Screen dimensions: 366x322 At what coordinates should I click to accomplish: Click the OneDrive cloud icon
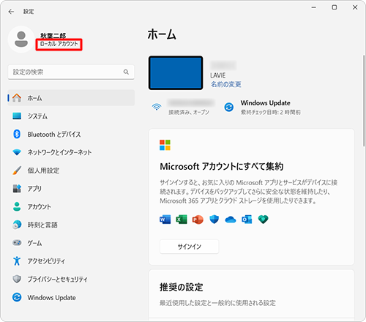click(x=231, y=220)
